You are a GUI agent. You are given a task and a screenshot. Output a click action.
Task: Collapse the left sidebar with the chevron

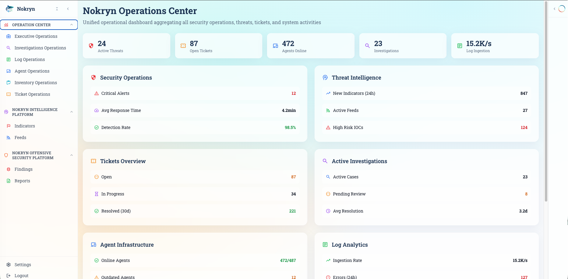point(68,9)
